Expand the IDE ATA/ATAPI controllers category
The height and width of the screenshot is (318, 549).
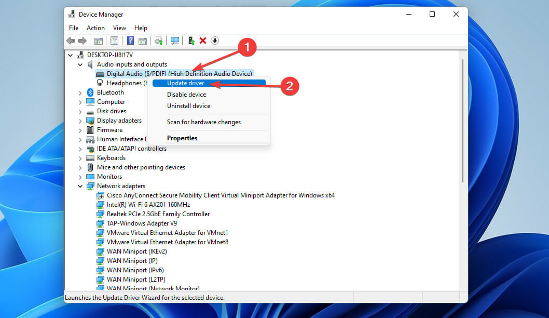point(80,149)
